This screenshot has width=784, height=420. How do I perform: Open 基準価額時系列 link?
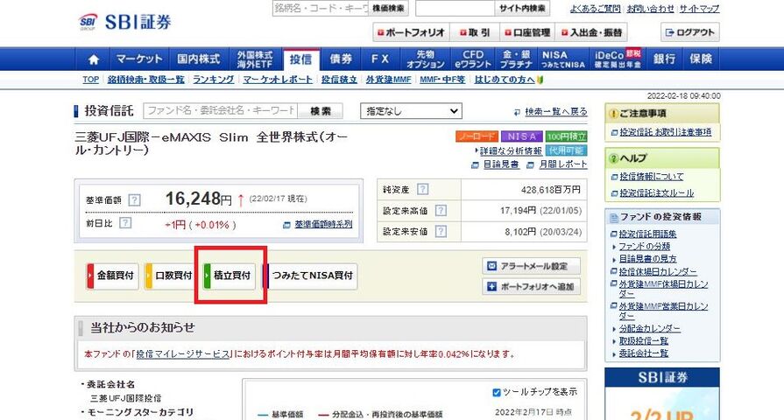tap(323, 225)
